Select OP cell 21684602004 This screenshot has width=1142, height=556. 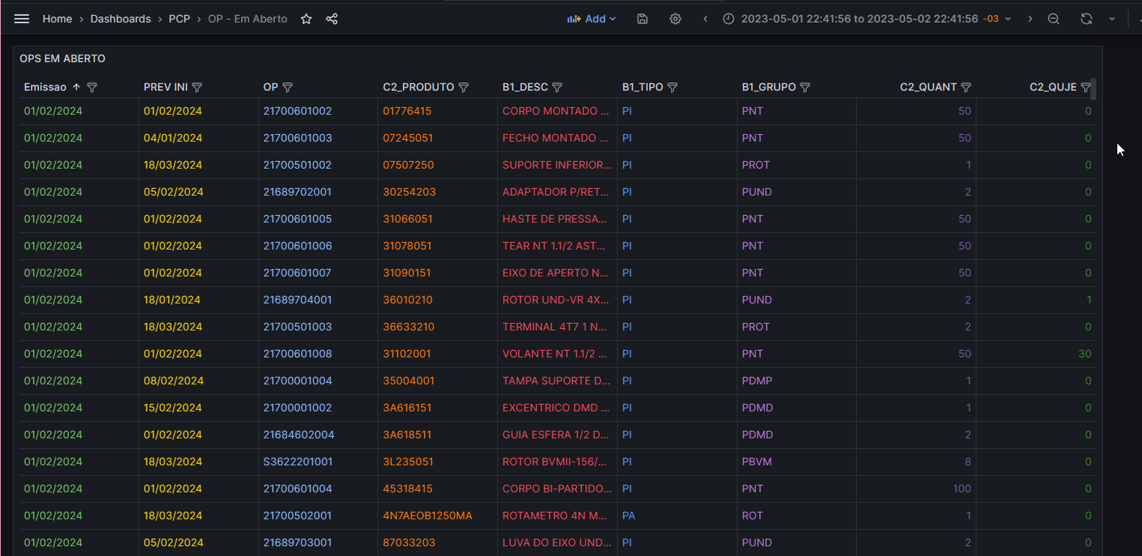click(299, 435)
